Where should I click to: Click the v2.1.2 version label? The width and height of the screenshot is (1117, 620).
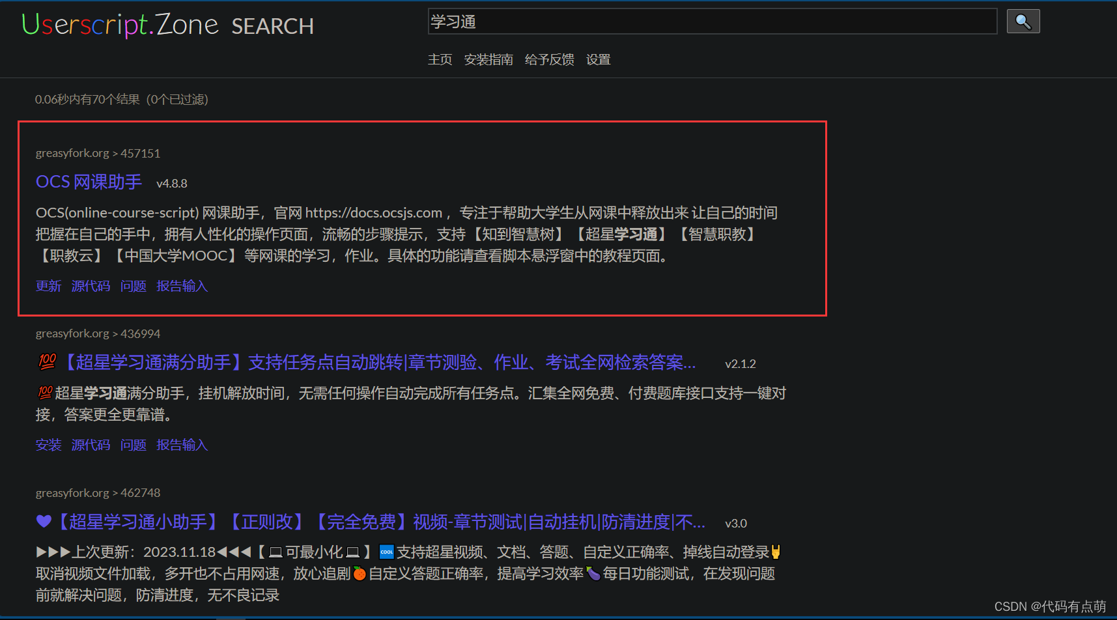(741, 364)
